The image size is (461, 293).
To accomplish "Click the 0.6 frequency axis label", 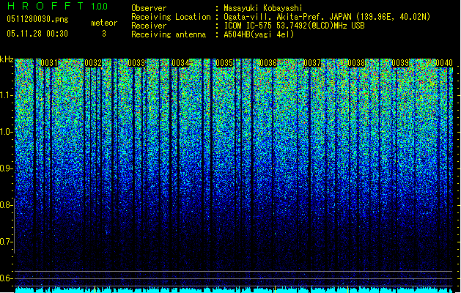I will click(x=7, y=278).
